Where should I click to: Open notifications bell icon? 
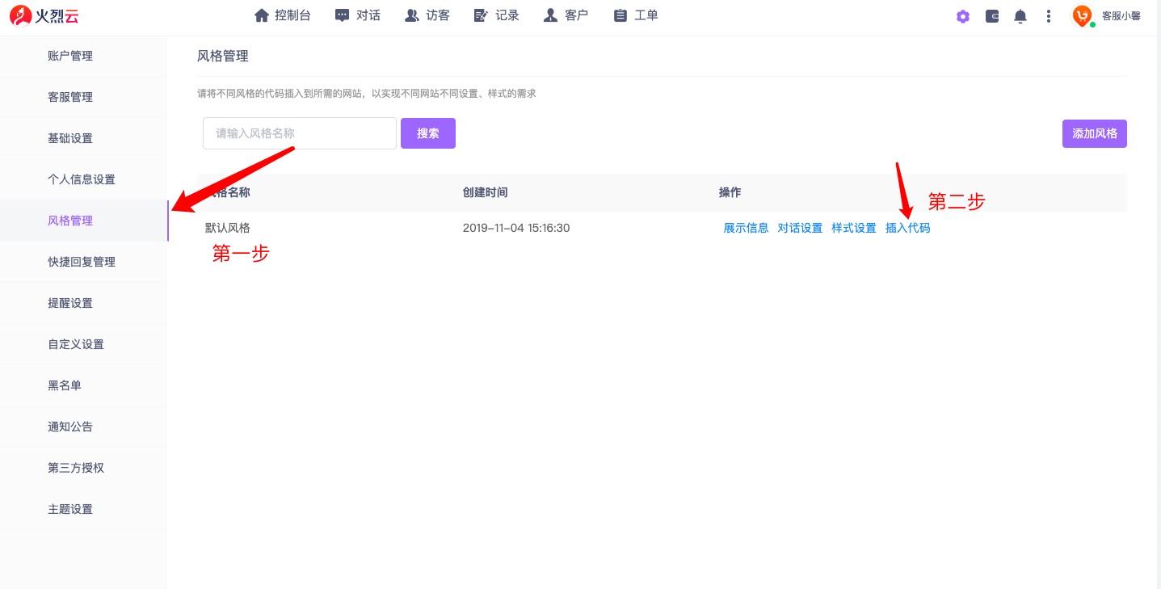click(x=1020, y=16)
